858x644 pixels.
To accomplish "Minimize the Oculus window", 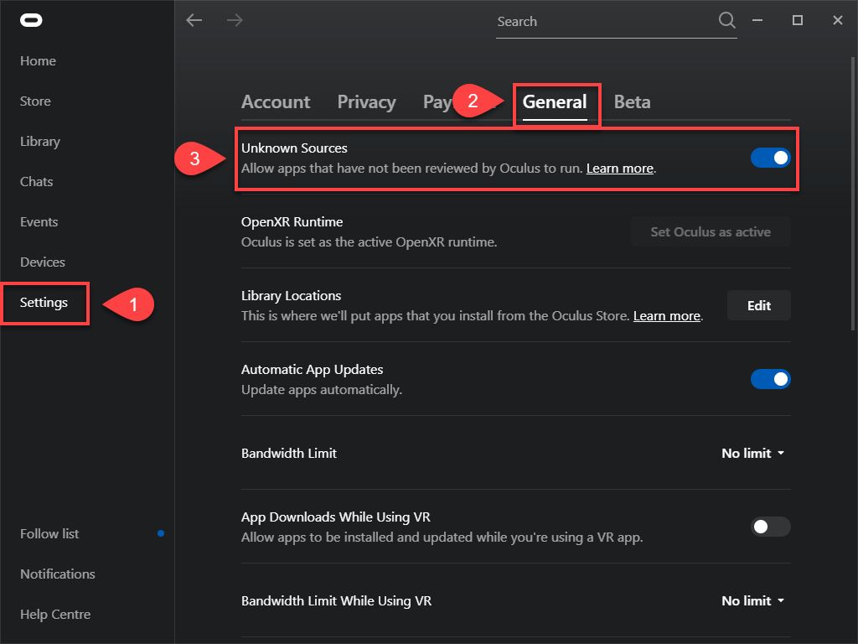I will pos(757,20).
